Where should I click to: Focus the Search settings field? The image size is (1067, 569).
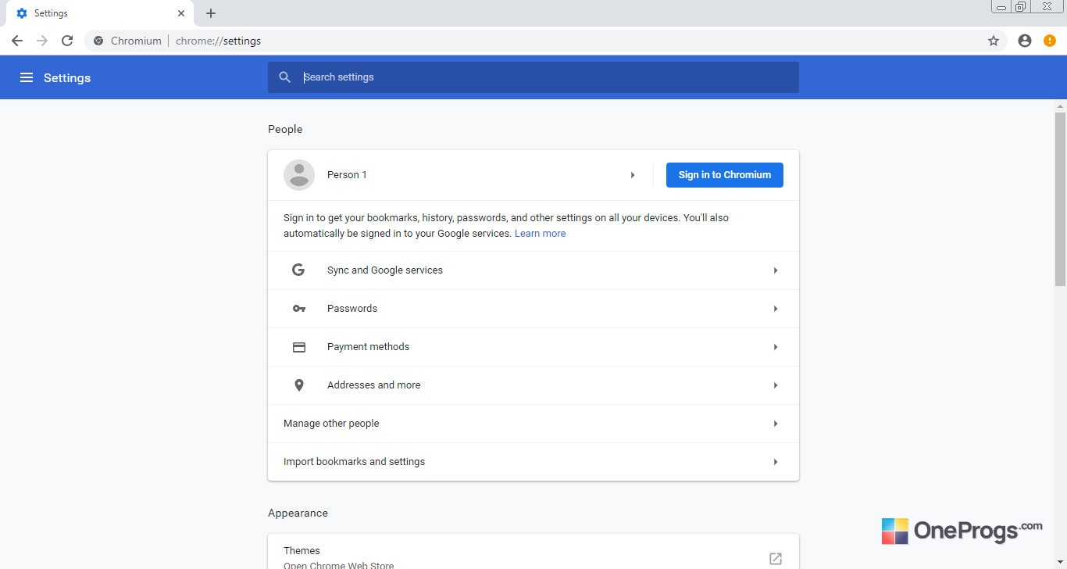pyautogui.click(x=533, y=77)
